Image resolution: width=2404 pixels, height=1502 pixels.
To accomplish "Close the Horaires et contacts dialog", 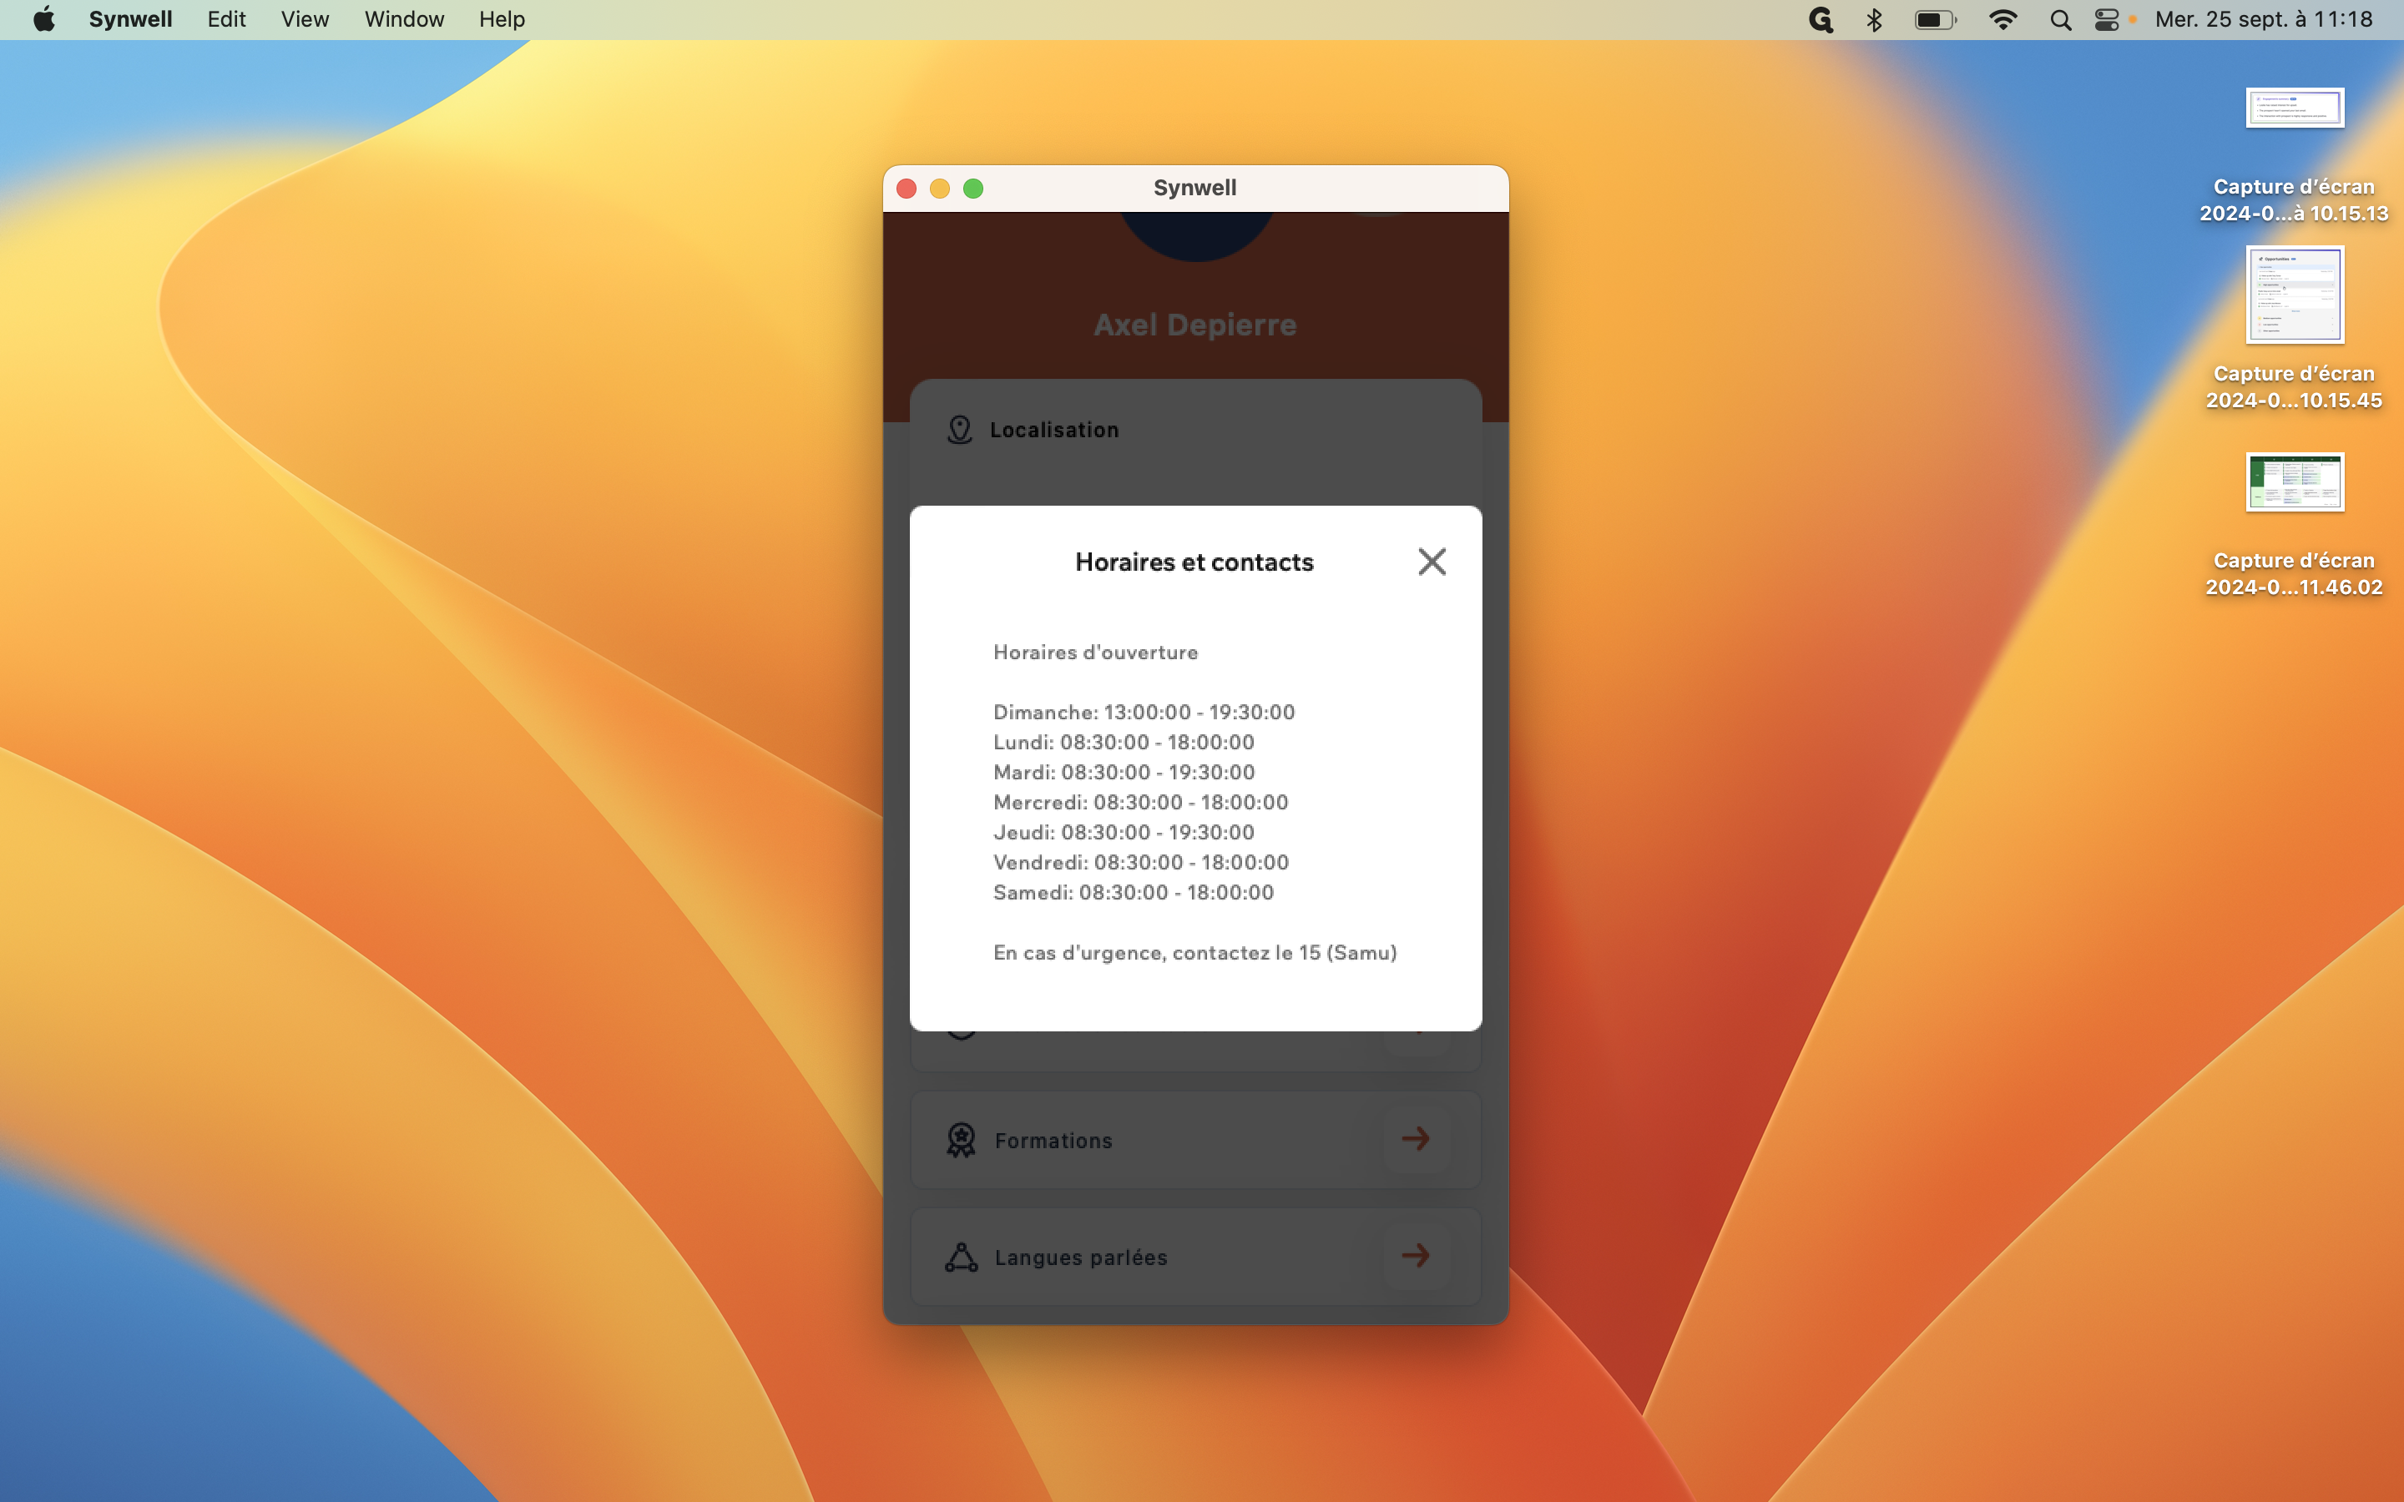I will tap(1432, 562).
